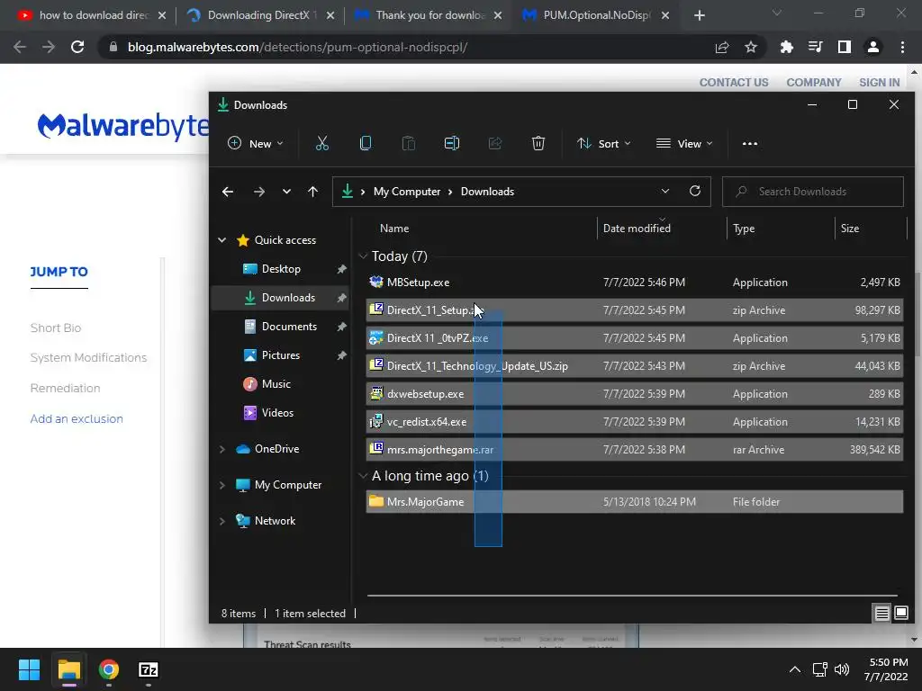Open a new Chrome tab
The width and height of the screenshot is (922, 691).
click(699, 15)
